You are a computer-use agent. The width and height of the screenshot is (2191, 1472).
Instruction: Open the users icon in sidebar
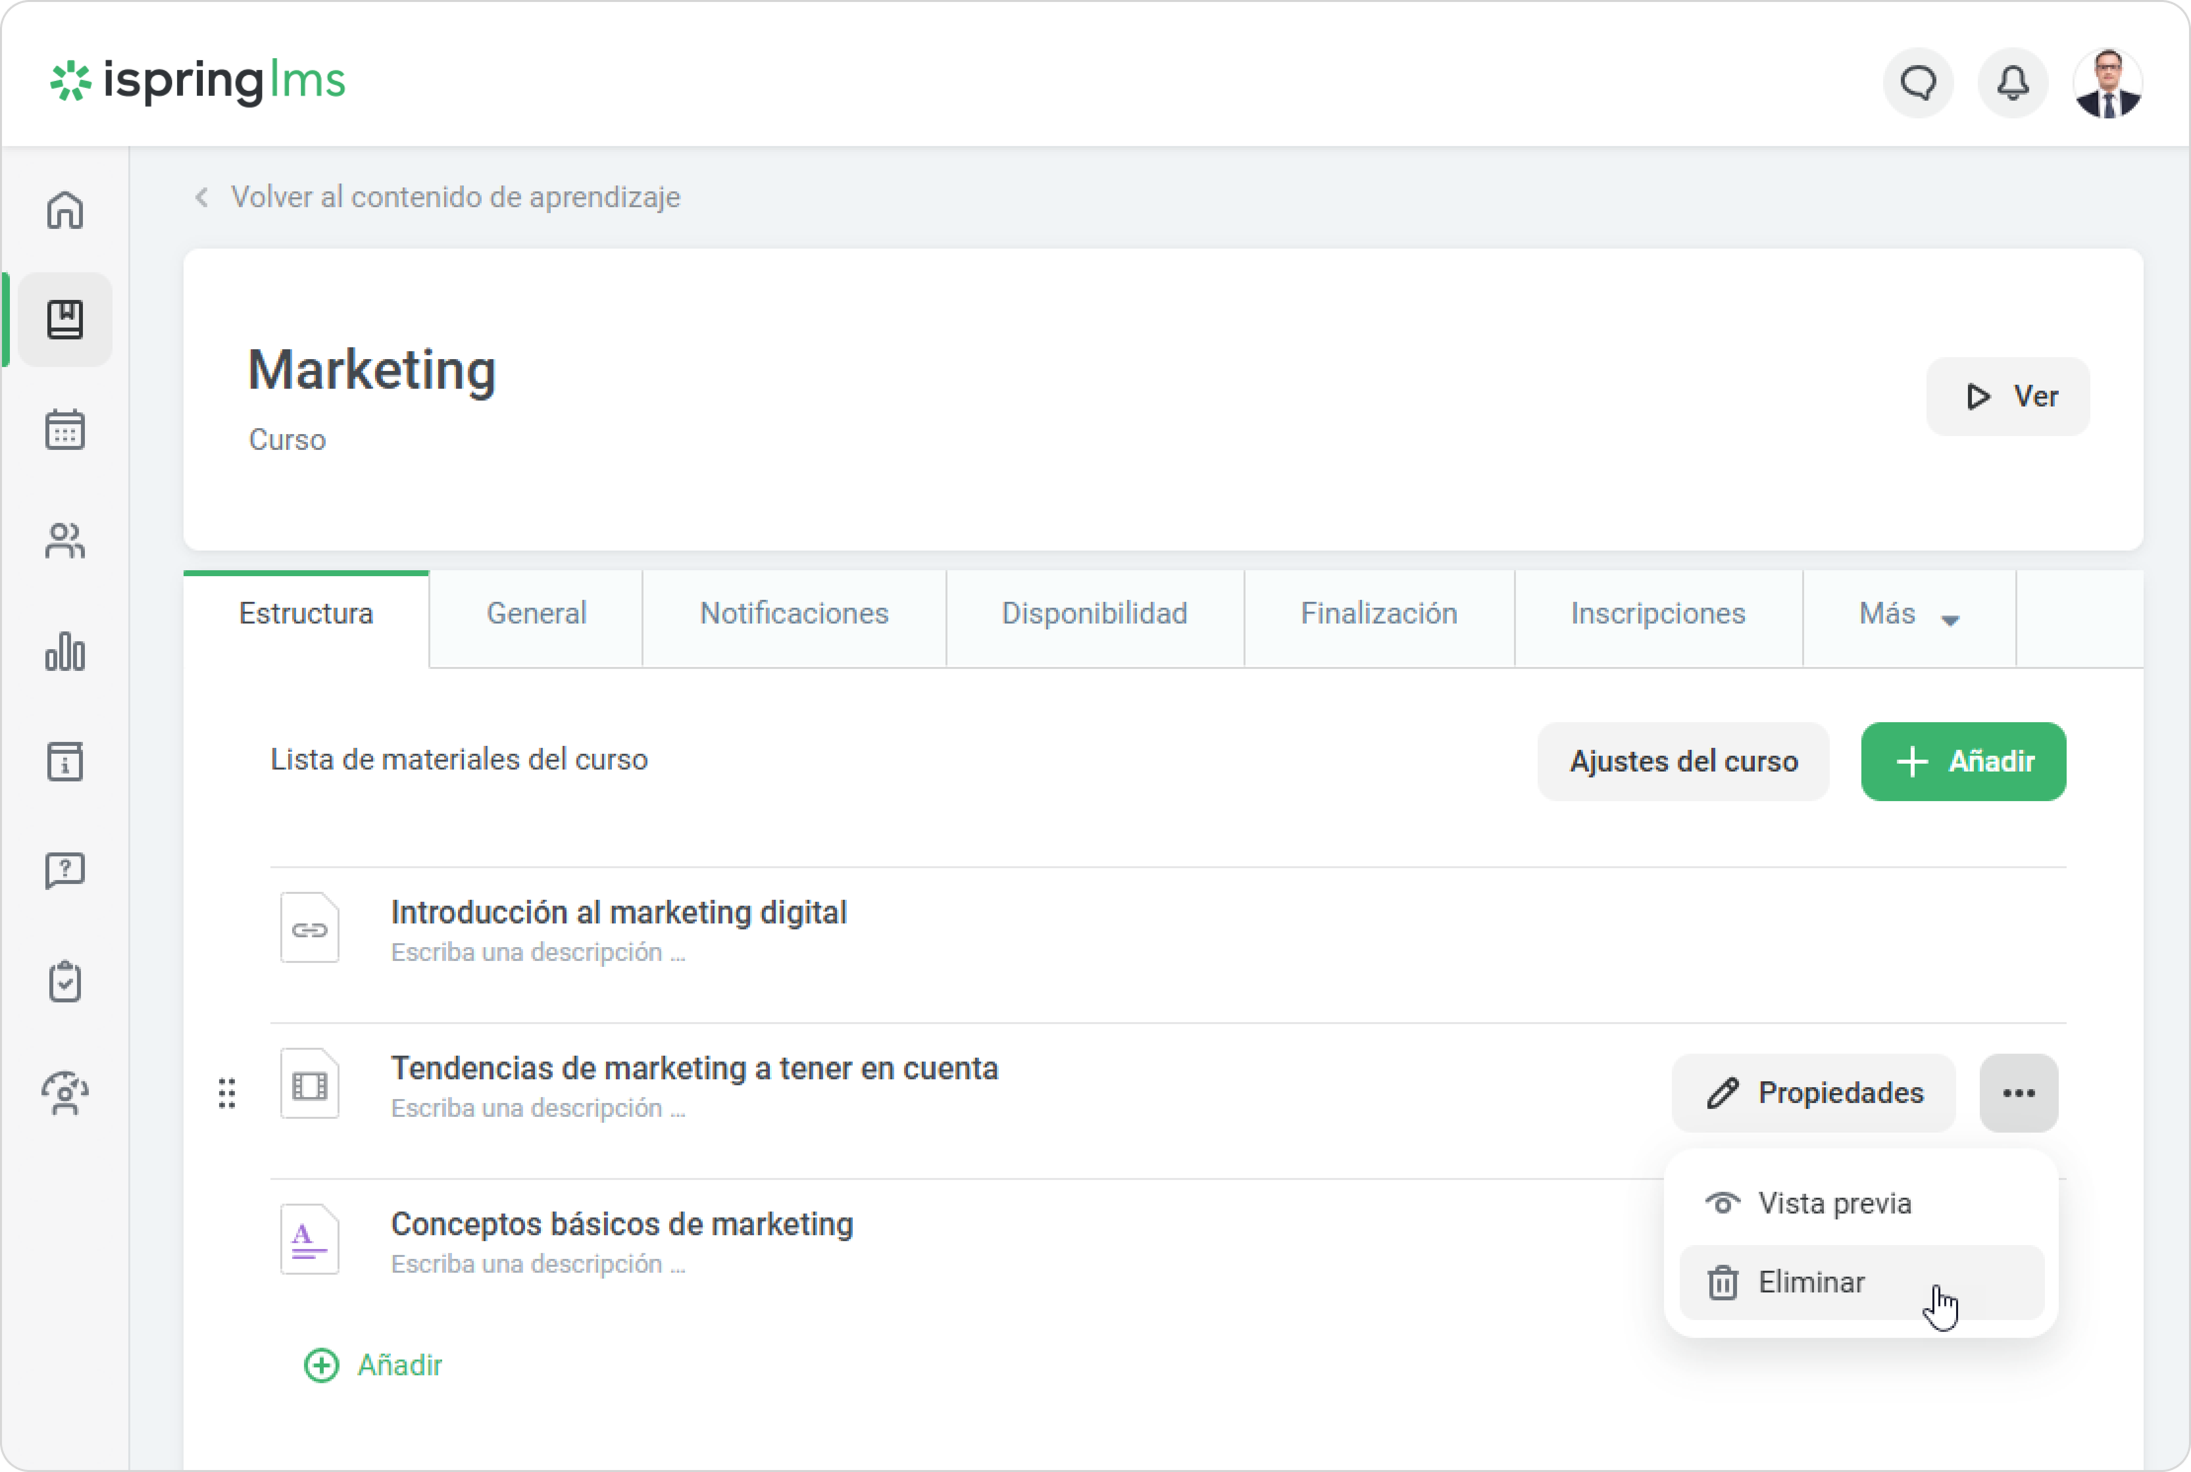coord(65,541)
